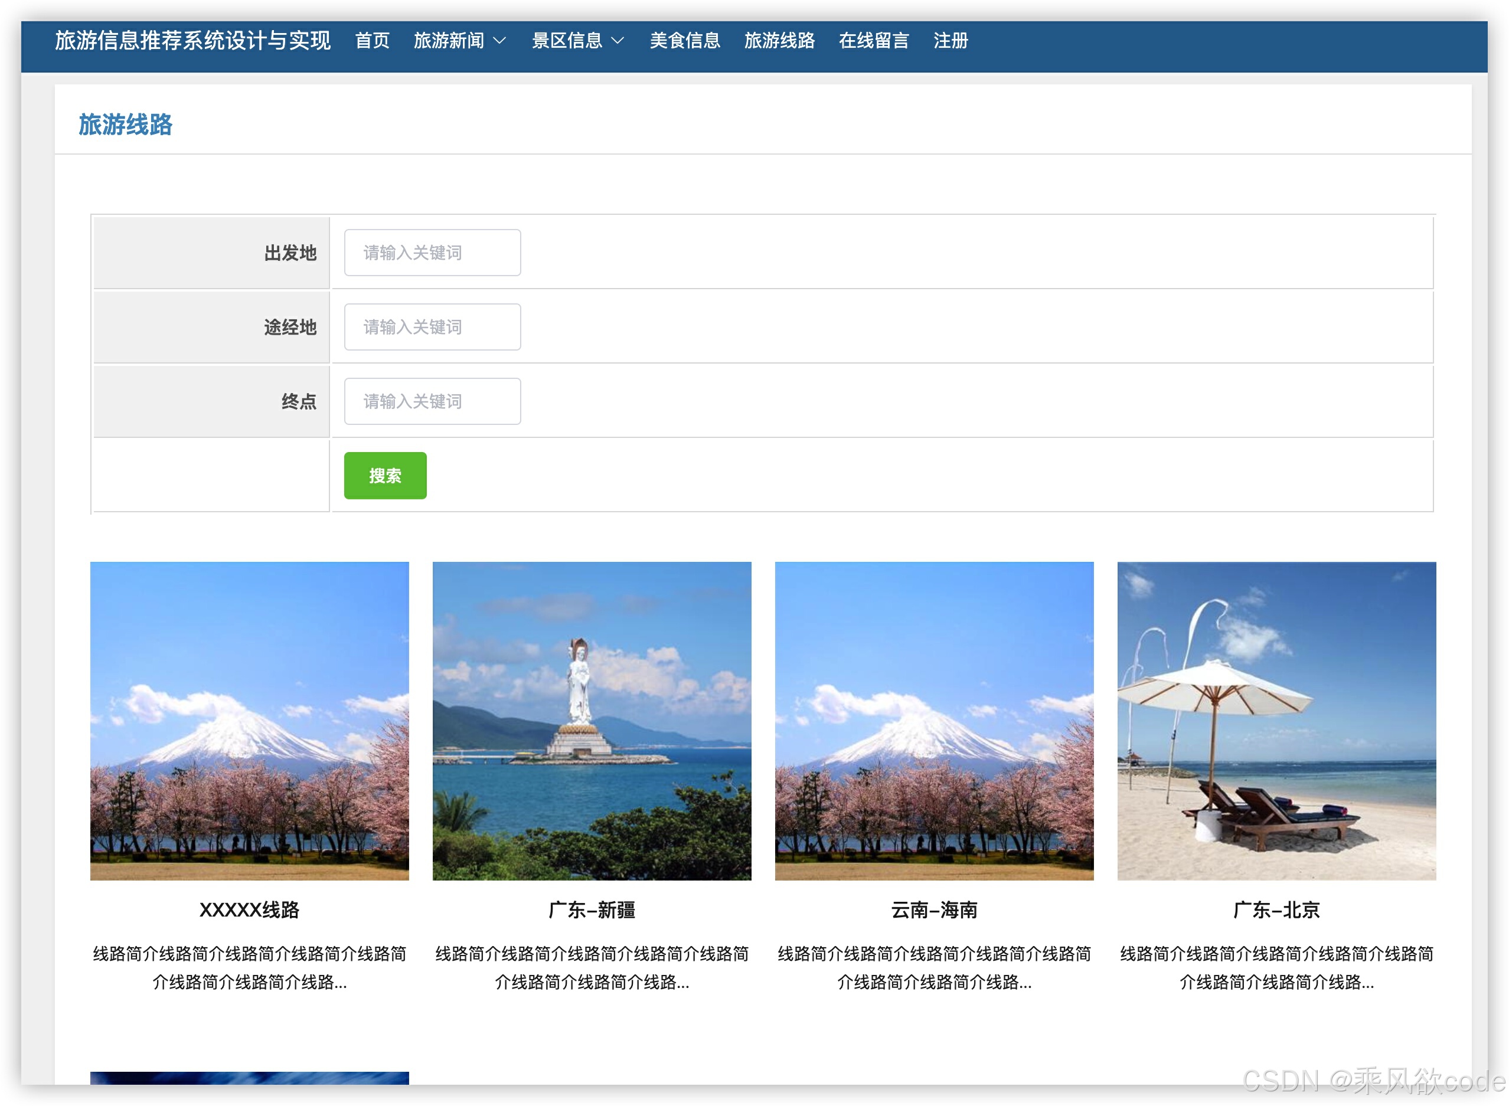1509x1106 pixels.
Task: Navigate to 首页 in the navigation bar
Action: pos(373,41)
